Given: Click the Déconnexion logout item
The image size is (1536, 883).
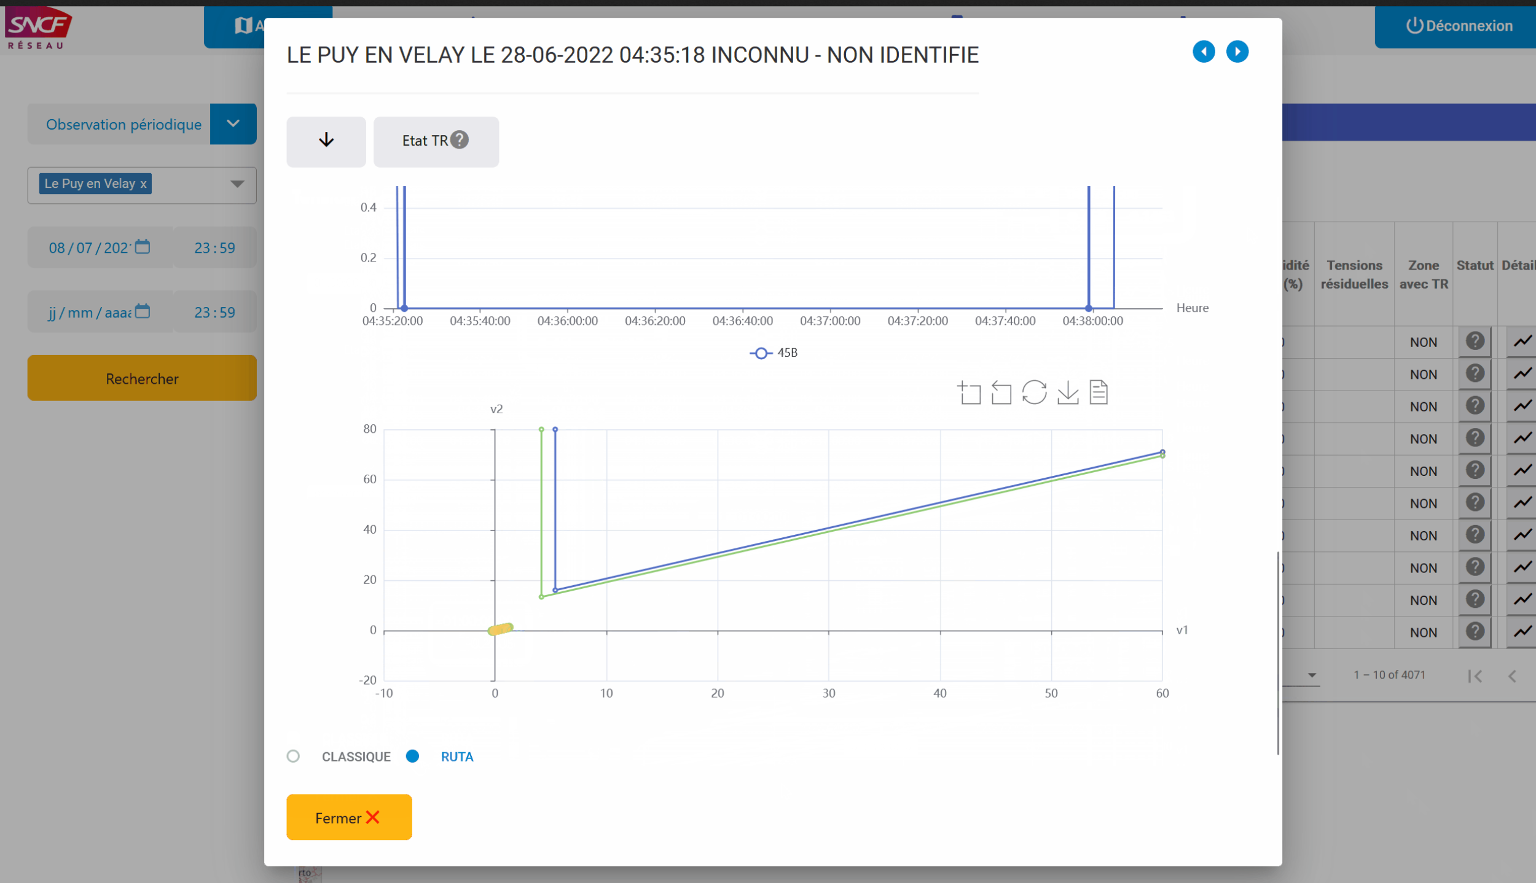Looking at the screenshot, I should pyautogui.click(x=1459, y=26).
